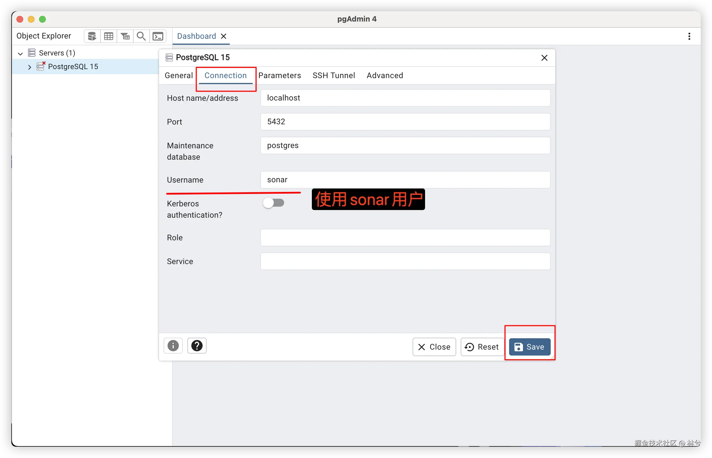Click the Save button

[x=529, y=347]
